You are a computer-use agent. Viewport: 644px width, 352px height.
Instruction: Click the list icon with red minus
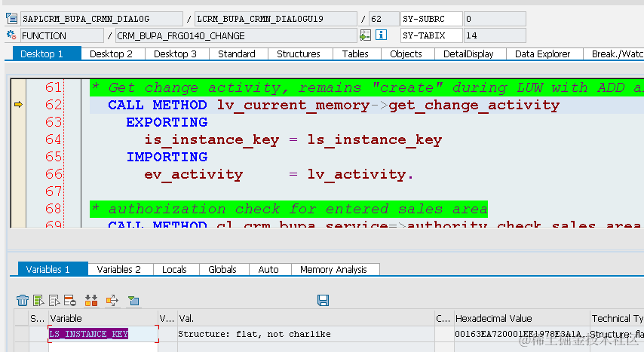pyautogui.click(x=70, y=301)
